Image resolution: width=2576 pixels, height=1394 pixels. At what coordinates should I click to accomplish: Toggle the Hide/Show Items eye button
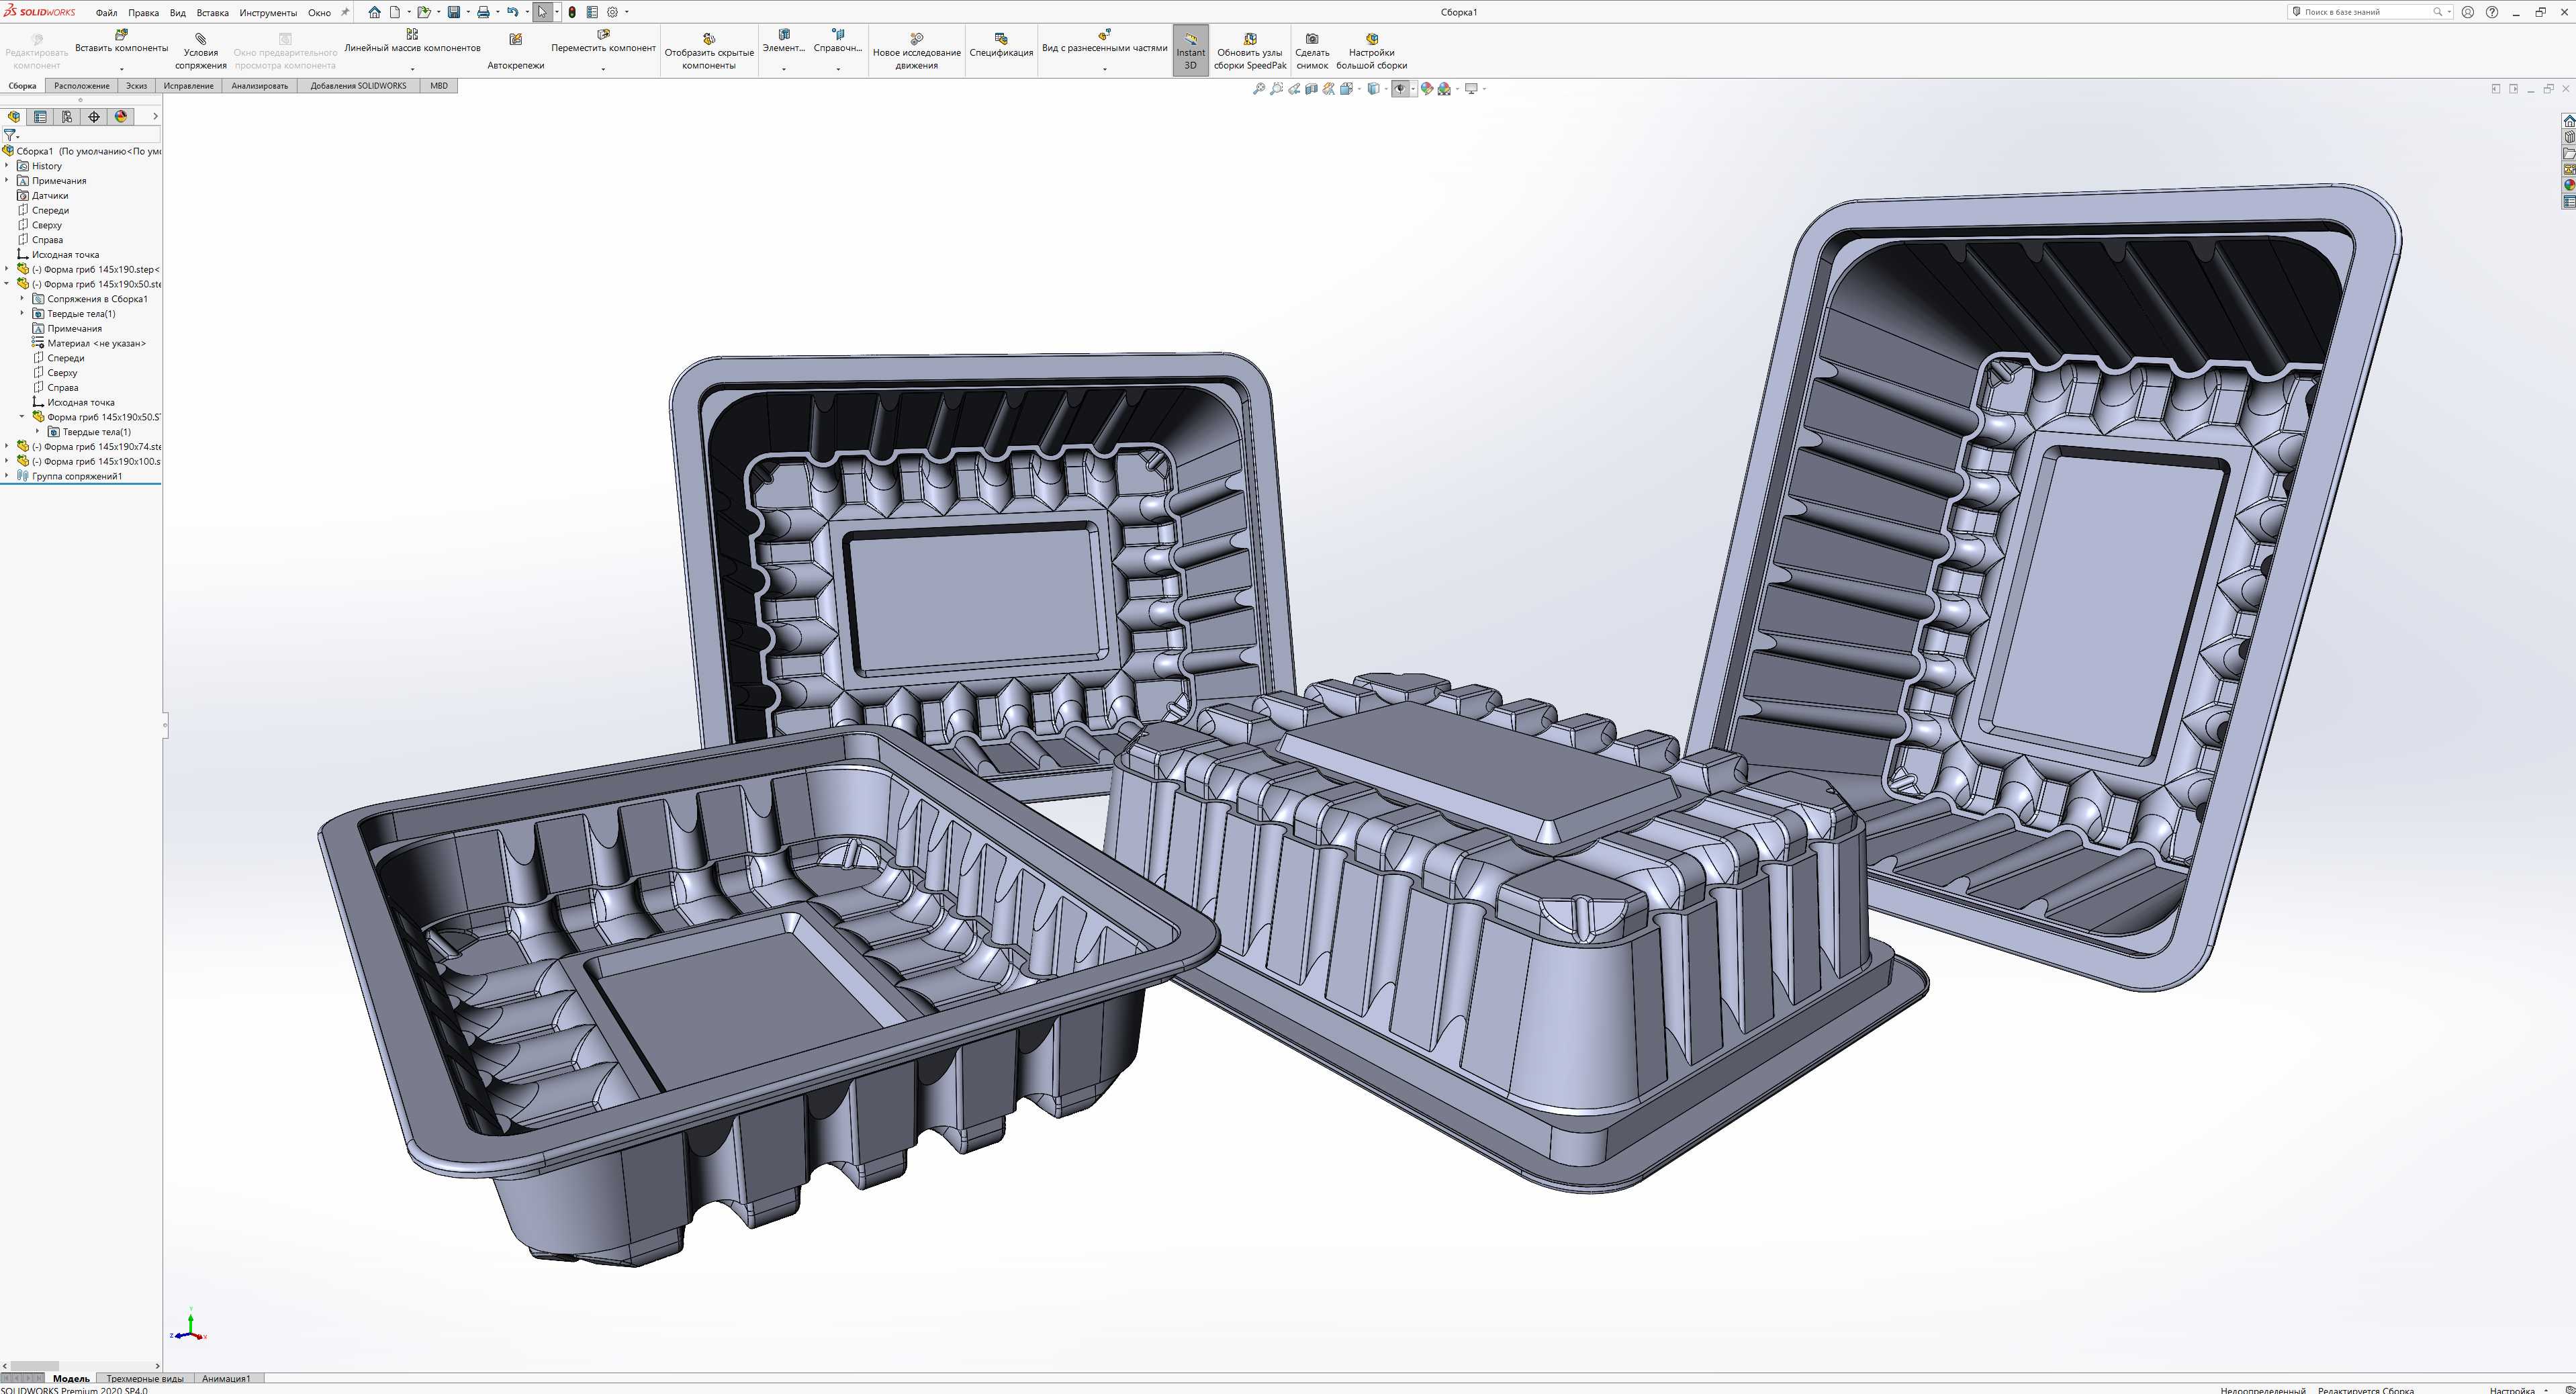point(1399,89)
